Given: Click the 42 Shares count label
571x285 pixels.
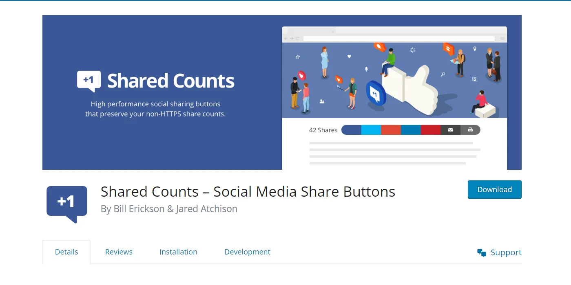Looking at the screenshot, I should pos(323,130).
